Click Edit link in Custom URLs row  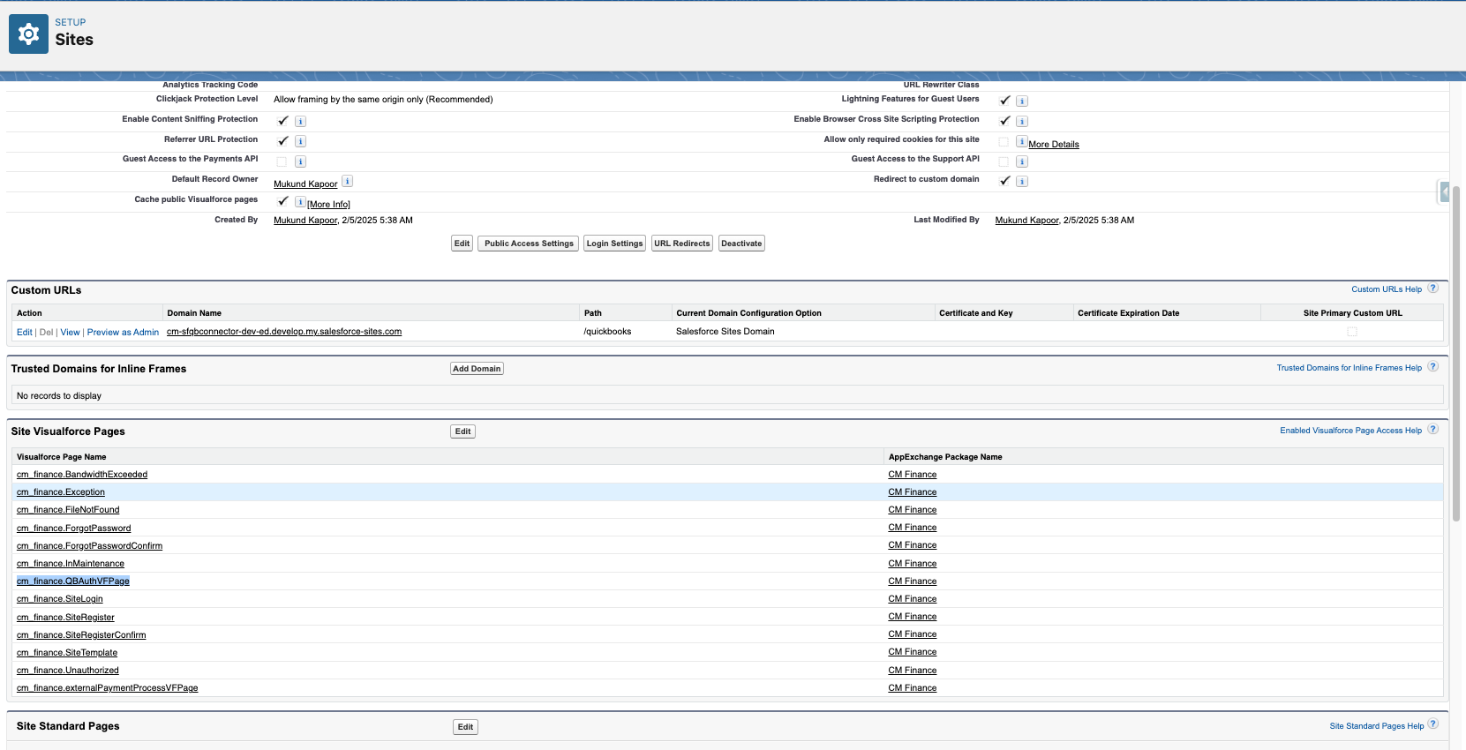click(x=25, y=333)
